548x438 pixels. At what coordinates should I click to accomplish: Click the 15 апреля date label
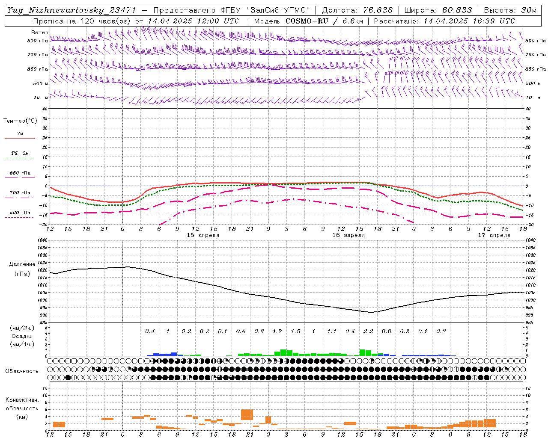[x=203, y=235]
